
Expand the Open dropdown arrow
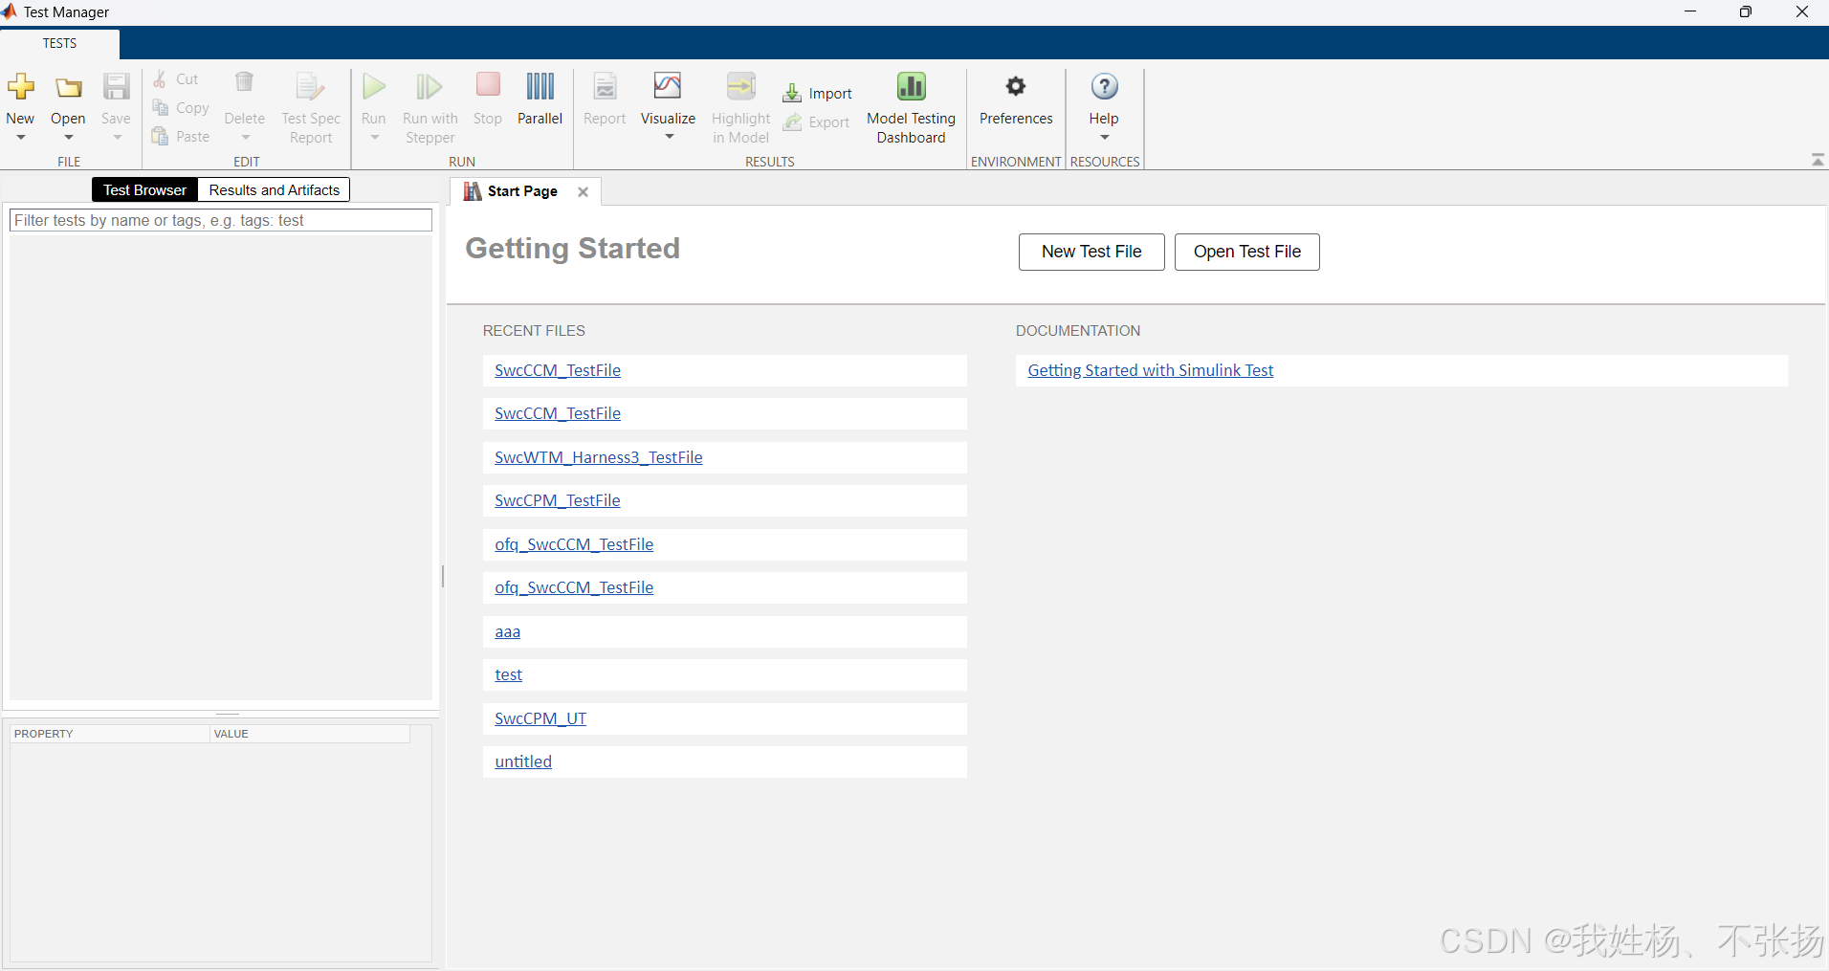point(68,138)
